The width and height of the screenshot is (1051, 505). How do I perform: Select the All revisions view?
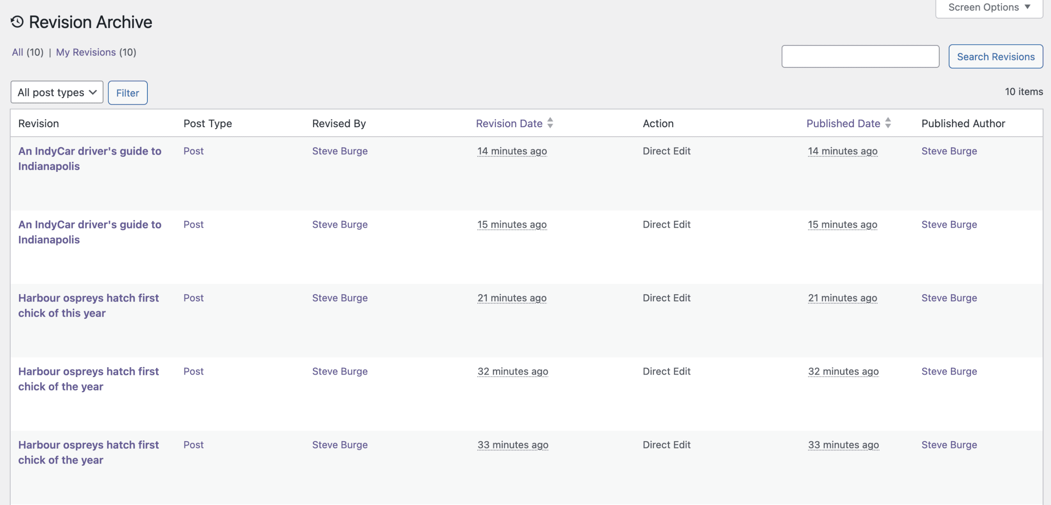coord(17,52)
